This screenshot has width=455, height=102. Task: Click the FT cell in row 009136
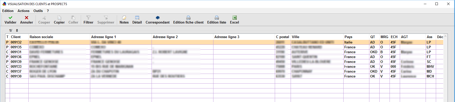(431, 57)
